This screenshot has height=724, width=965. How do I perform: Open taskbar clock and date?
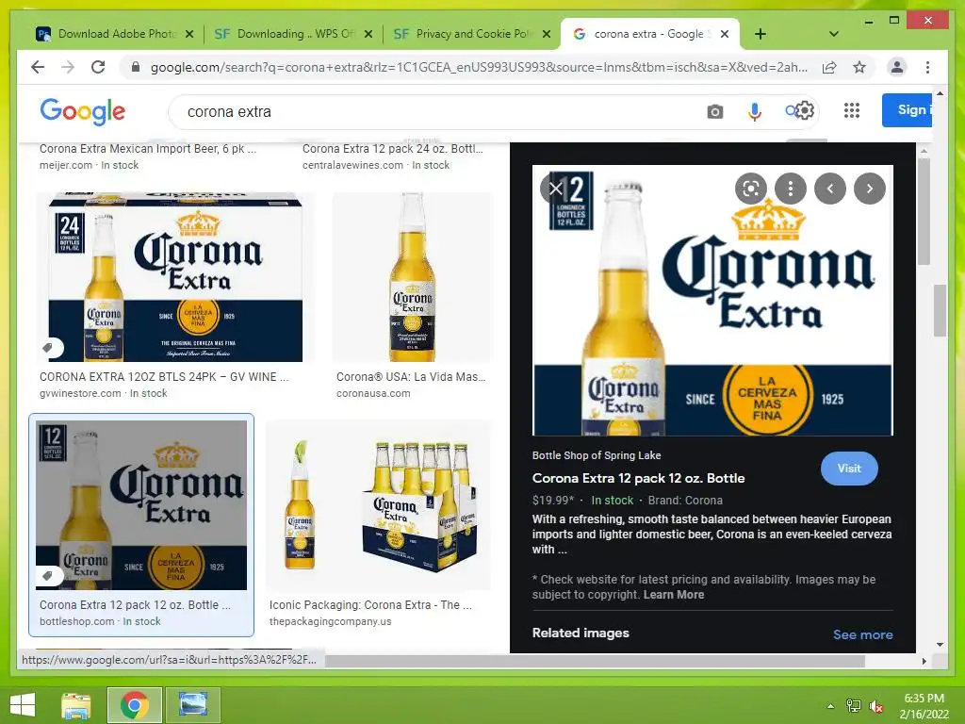click(x=924, y=706)
